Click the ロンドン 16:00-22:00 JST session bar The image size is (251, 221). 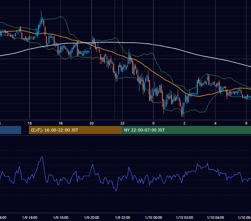point(75,130)
